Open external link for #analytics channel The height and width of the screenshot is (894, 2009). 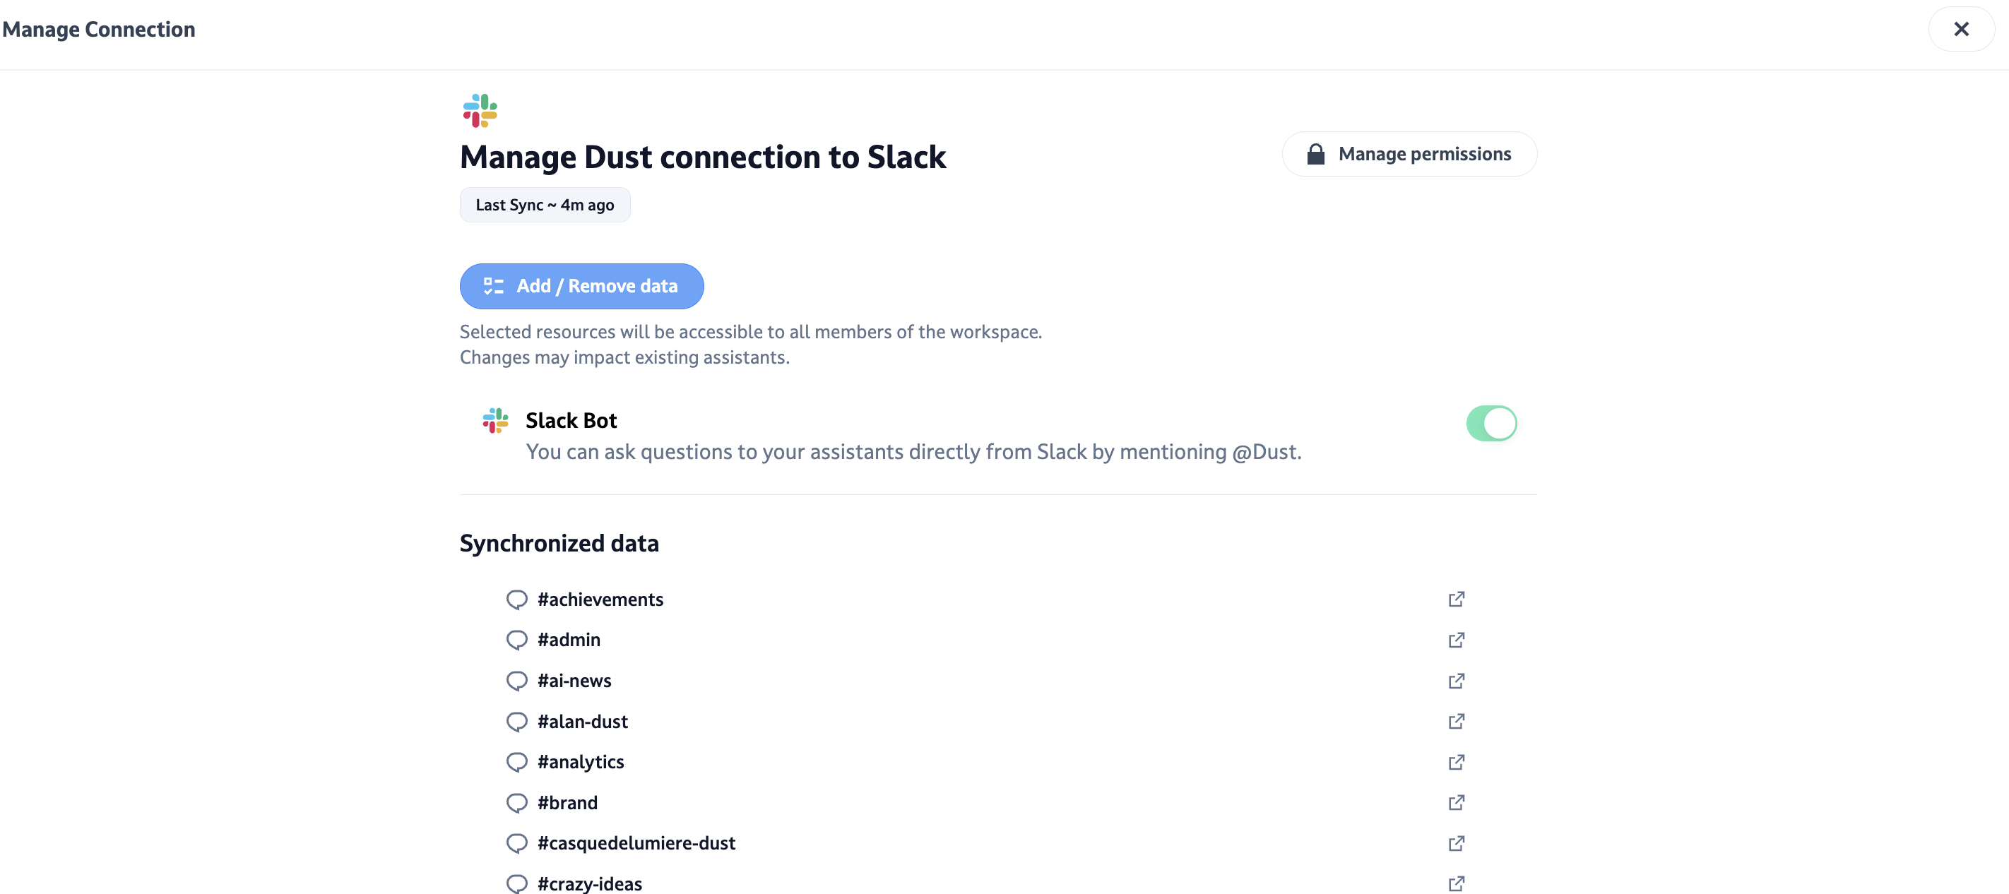pos(1456,762)
